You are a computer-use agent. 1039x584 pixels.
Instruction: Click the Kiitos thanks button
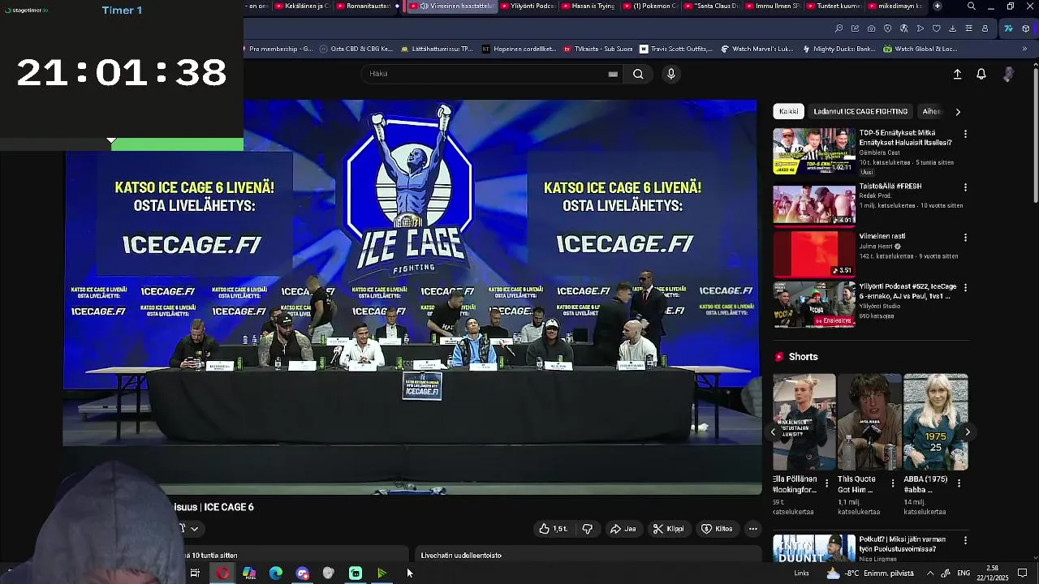[718, 529]
